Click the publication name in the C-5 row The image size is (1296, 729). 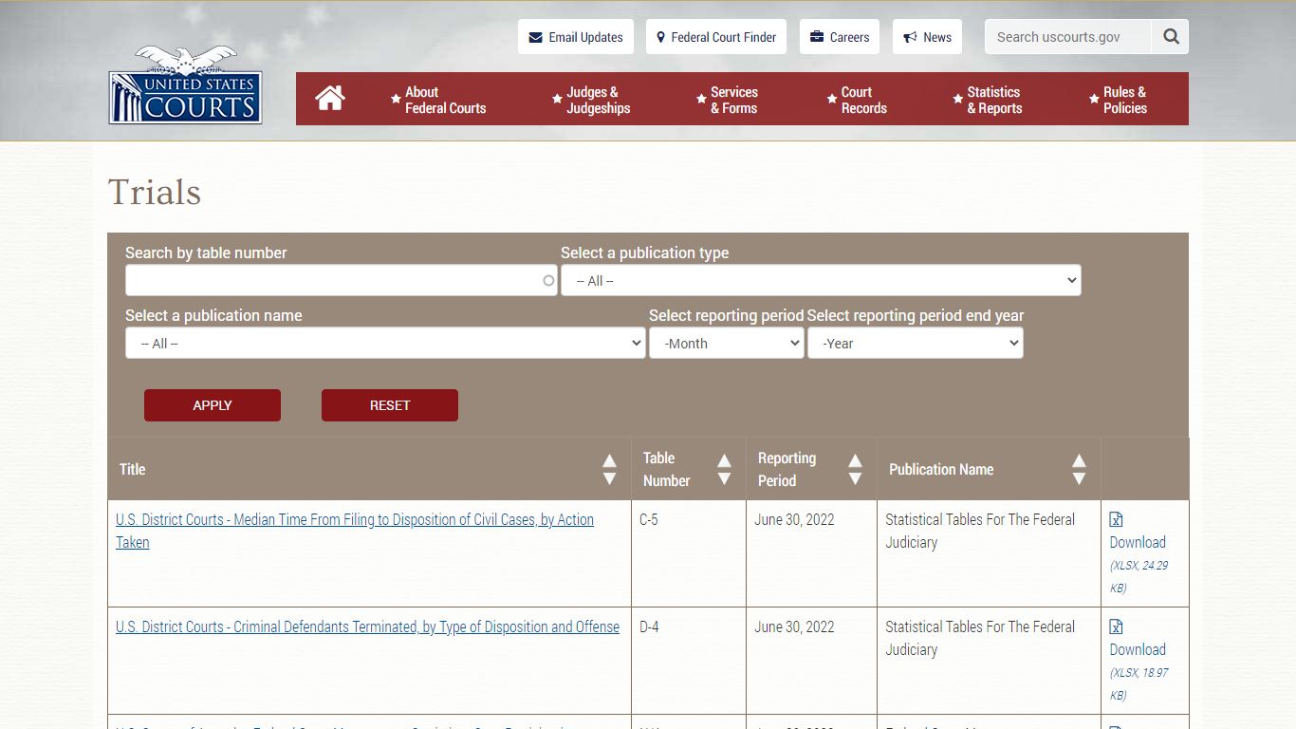[x=980, y=531]
